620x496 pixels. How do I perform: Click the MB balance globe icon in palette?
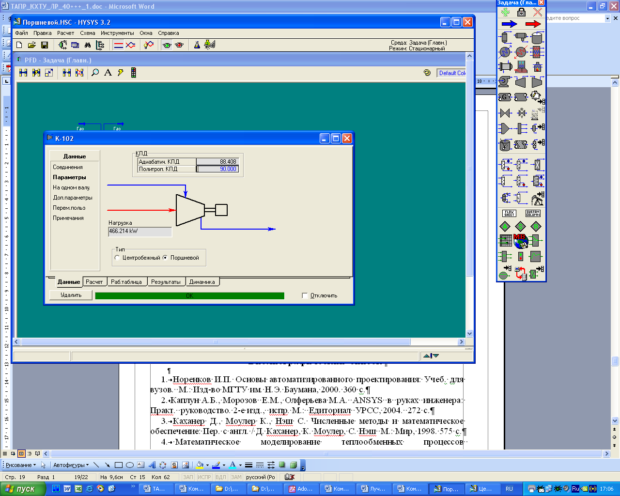point(521,241)
